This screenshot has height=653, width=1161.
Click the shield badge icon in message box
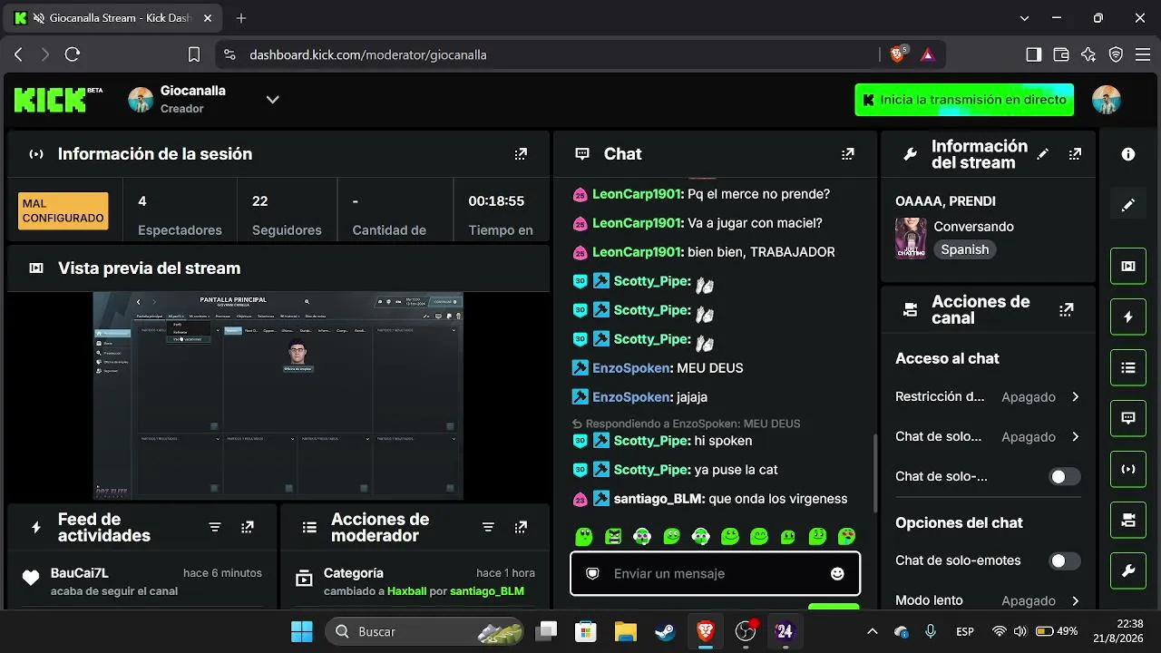coord(592,574)
